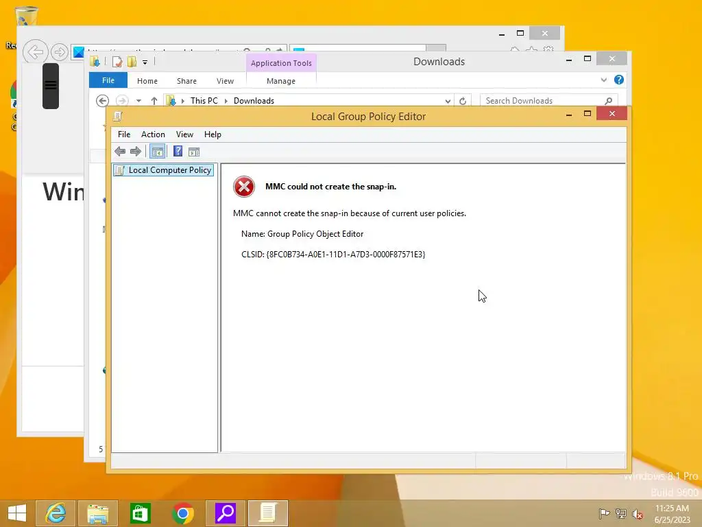Close the Local Group Policy Editor window
The height and width of the screenshot is (527, 702).
pos(612,114)
